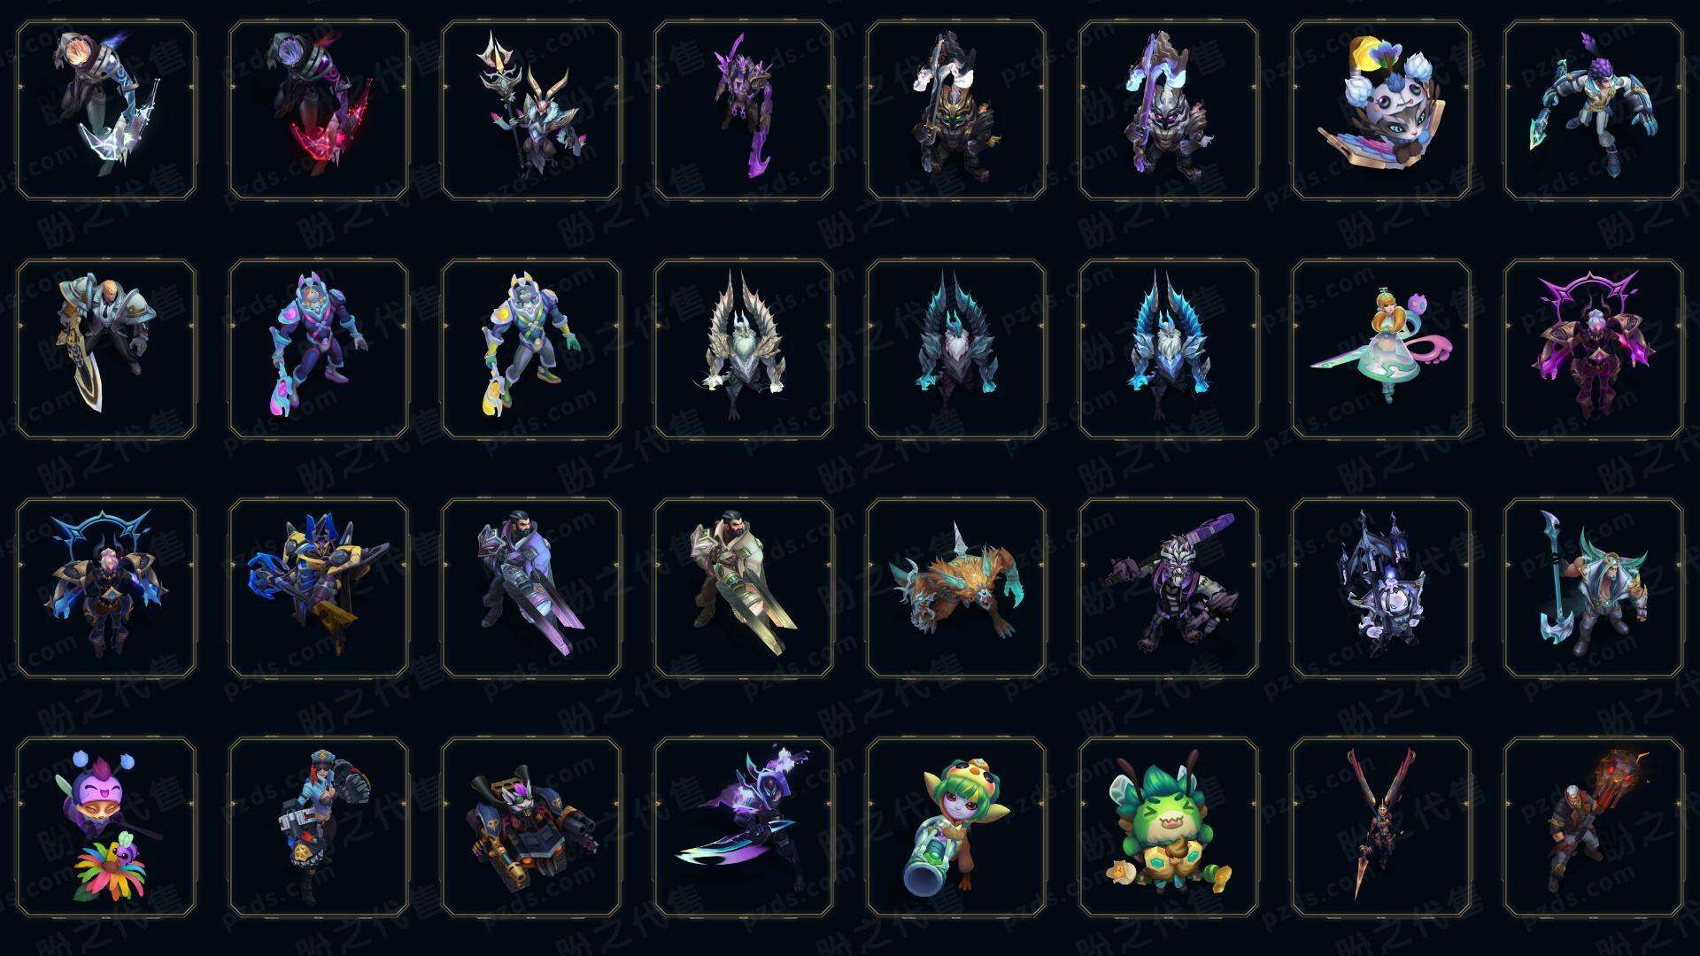The height and width of the screenshot is (956, 1700).
Task: Select the green dinosaur costume cannon skin
Action: point(956,827)
